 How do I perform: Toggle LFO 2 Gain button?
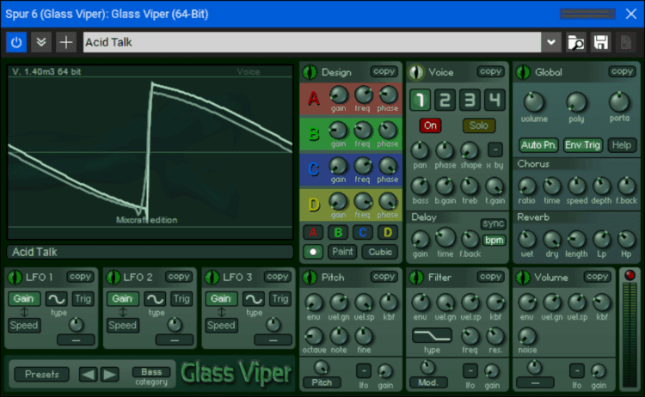[122, 299]
